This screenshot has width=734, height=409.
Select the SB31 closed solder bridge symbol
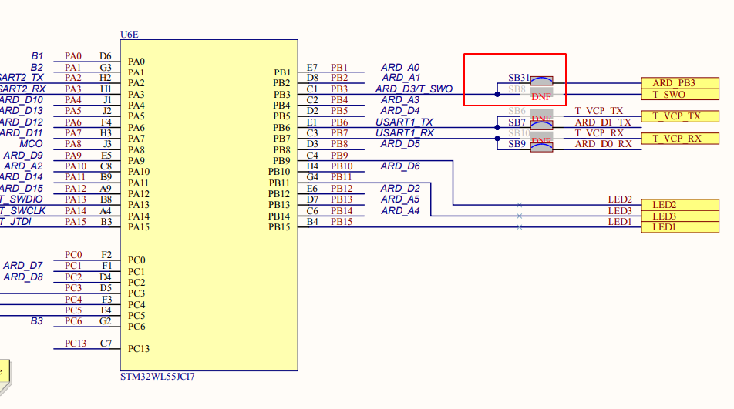541,81
